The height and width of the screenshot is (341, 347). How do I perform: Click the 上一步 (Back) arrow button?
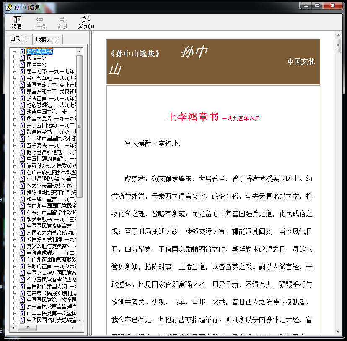(40, 23)
